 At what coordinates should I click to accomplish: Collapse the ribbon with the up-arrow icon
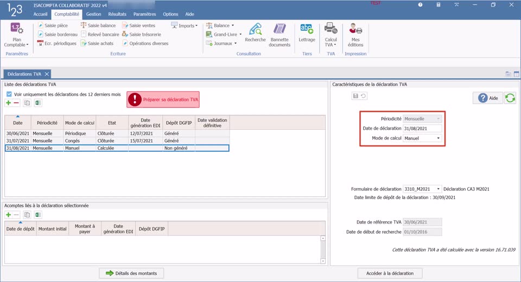point(456,5)
